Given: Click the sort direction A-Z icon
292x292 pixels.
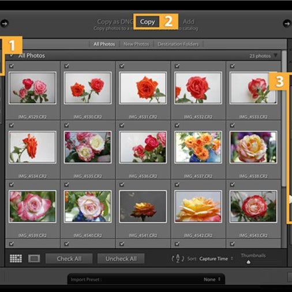Looking at the screenshot, I should [178, 259].
